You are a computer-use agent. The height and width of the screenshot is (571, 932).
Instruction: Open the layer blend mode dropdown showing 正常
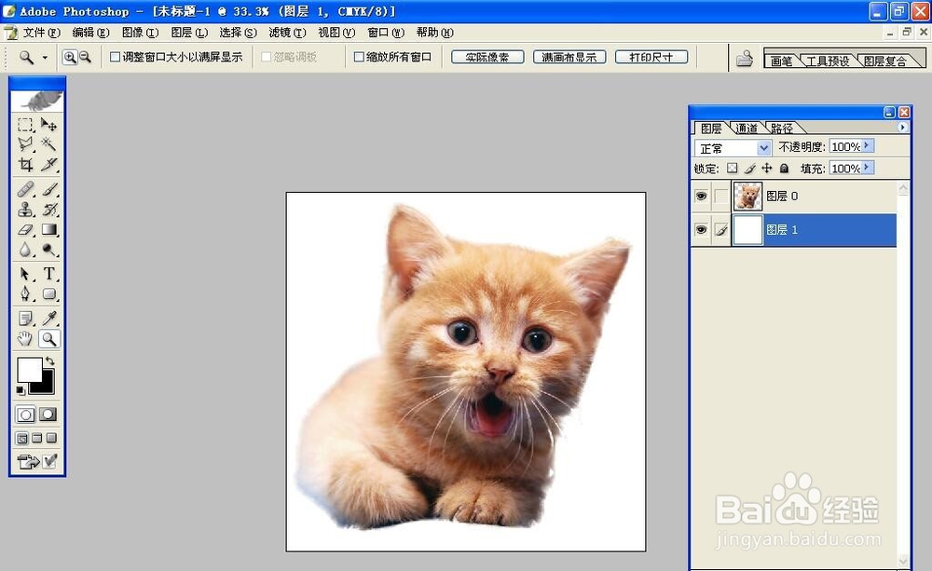763,148
